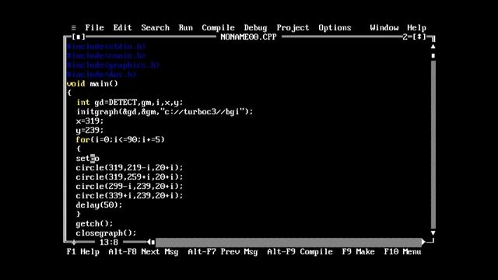Click the vertical scrollbar down arrow
This screenshot has width=498, height=280.
pos(433,233)
